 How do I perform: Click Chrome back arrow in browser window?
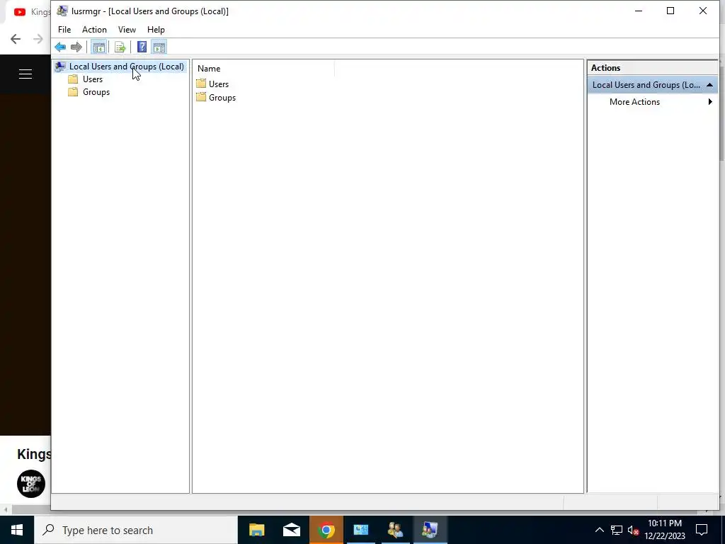tap(16, 39)
